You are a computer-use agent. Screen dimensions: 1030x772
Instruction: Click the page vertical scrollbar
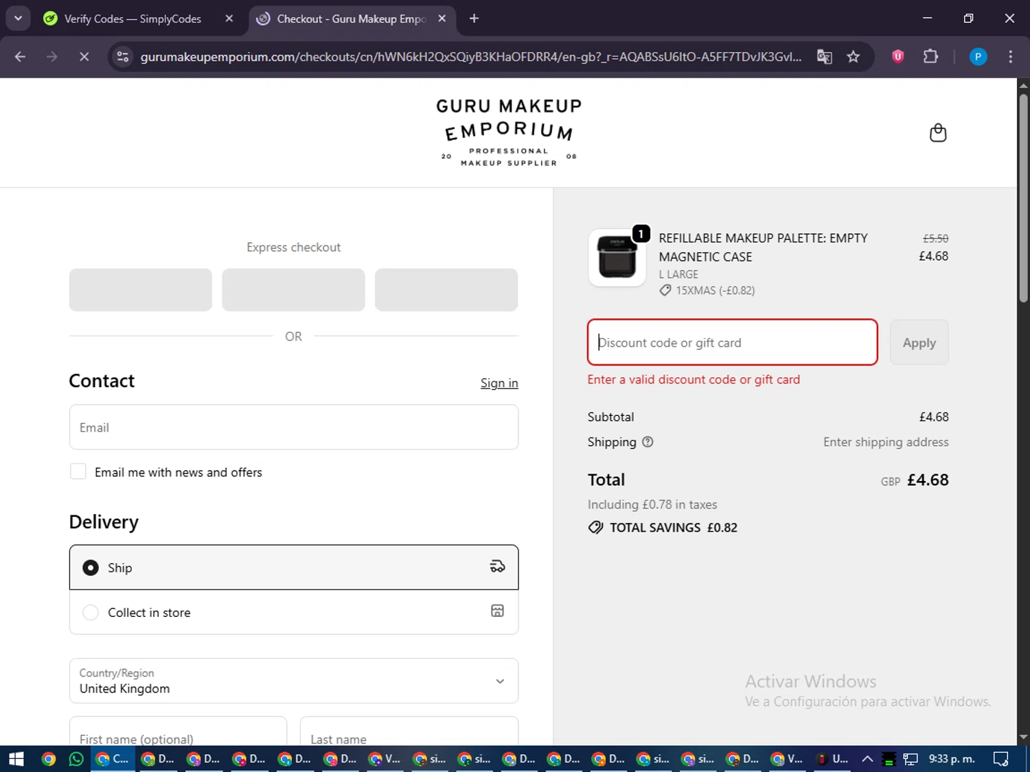(1023, 199)
